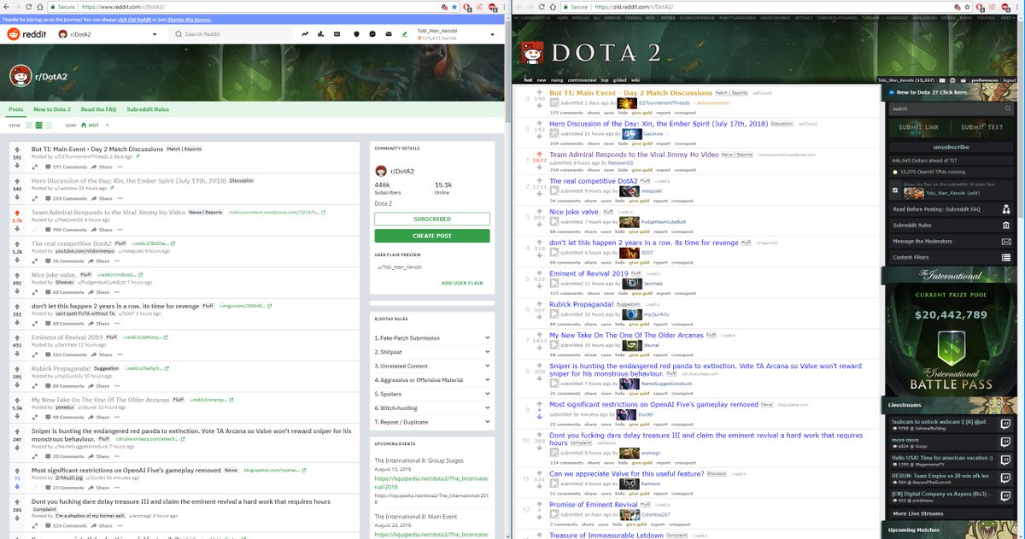Toggle the SUBSCRIBED button in community details
The width and height of the screenshot is (1025, 539).
[431, 219]
